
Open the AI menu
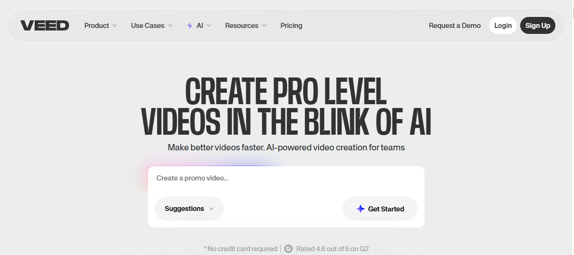tap(199, 25)
